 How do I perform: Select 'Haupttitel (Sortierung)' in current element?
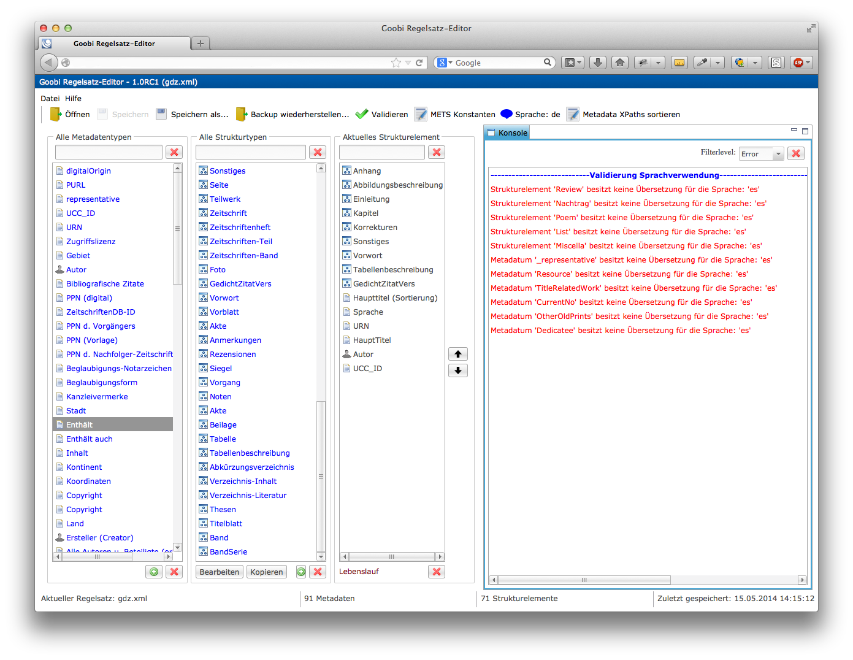point(395,298)
